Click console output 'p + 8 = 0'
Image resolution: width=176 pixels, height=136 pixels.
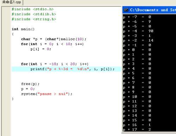pyautogui.click(x=137, y=87)
